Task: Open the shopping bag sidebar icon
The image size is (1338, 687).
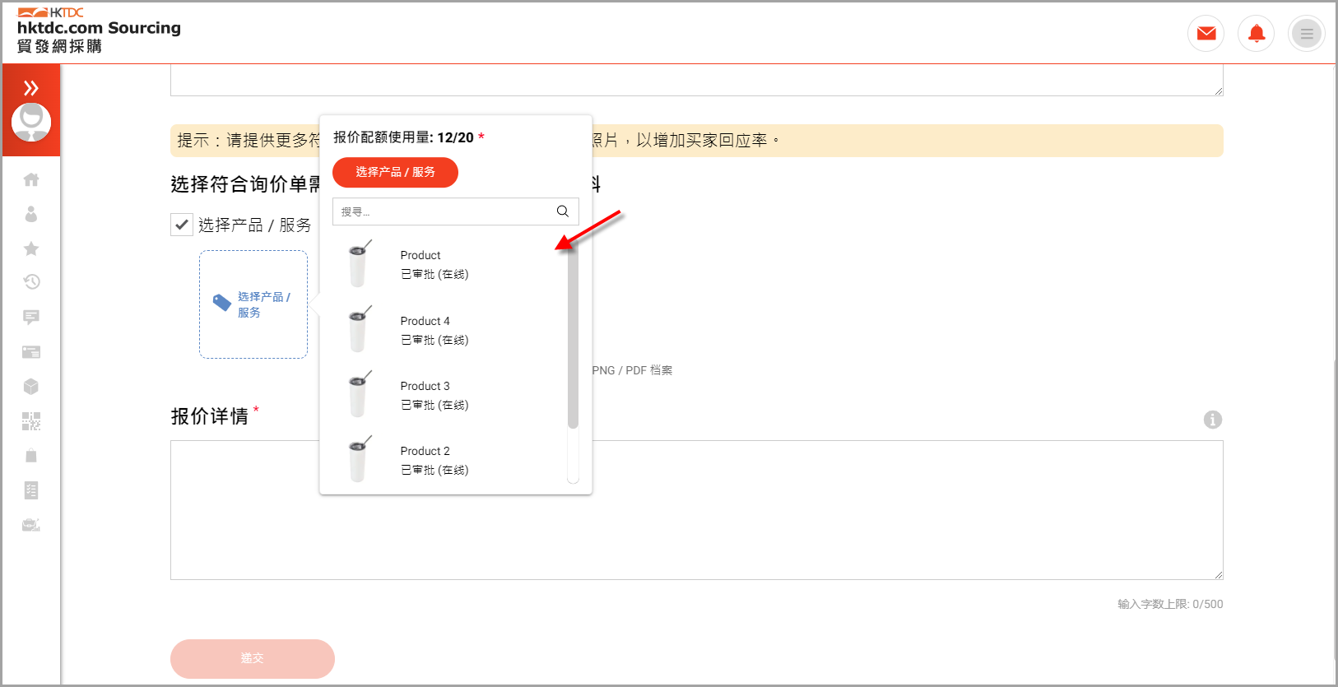Action: pos(31,456)
